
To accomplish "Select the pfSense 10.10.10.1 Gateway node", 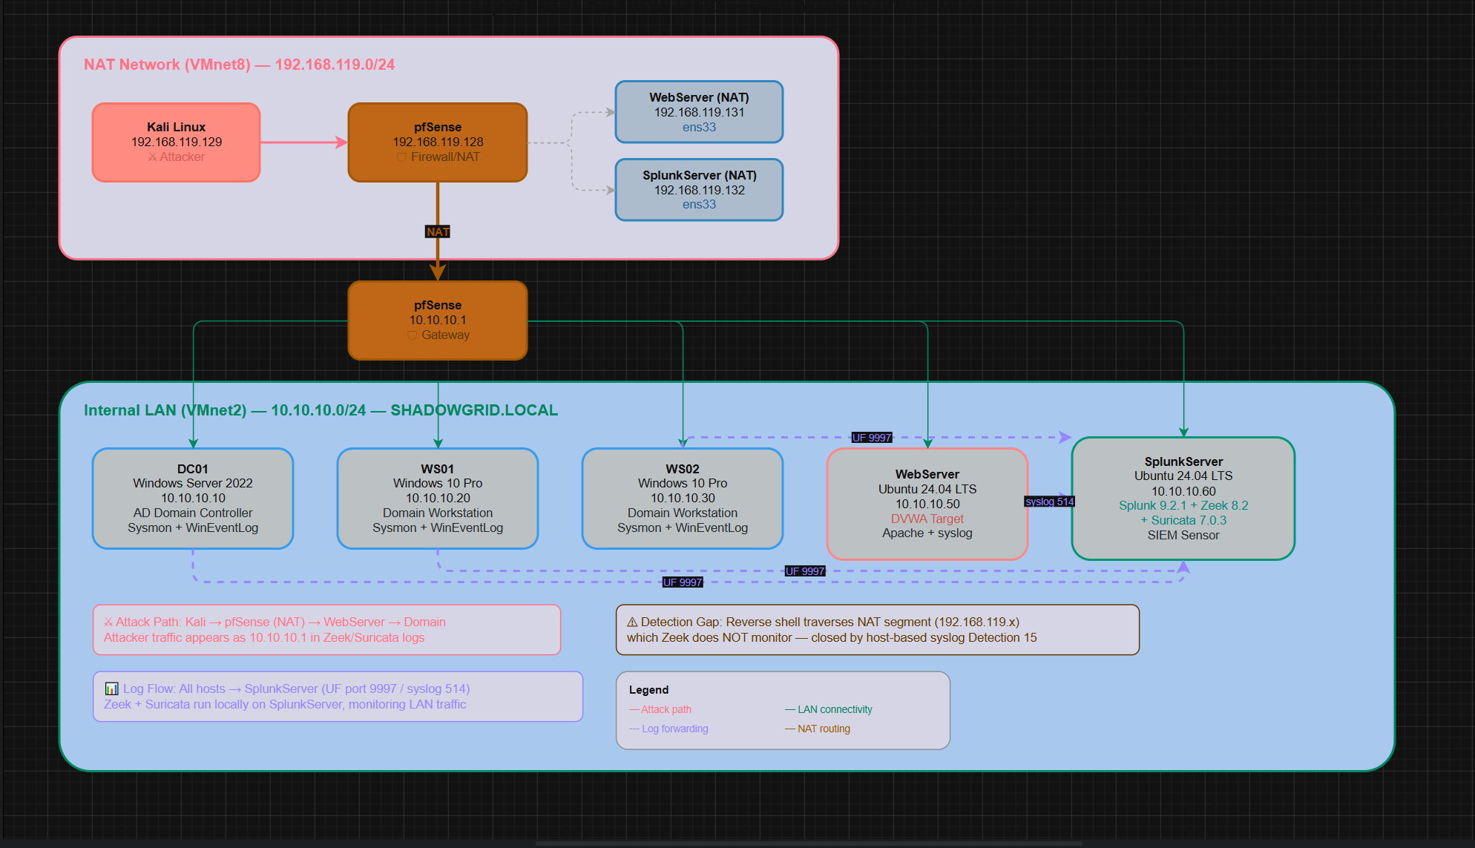I will coord(438,320).
